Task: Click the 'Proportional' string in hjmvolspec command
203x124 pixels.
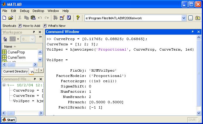Action: [x=112, y=49]
